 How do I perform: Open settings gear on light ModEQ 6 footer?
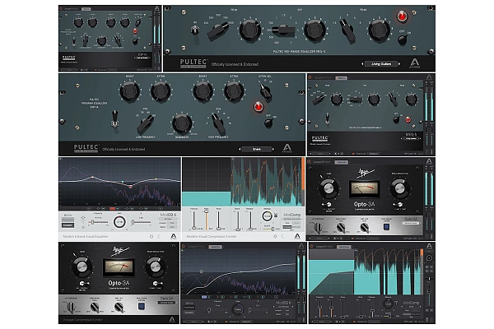click(151, 236)
